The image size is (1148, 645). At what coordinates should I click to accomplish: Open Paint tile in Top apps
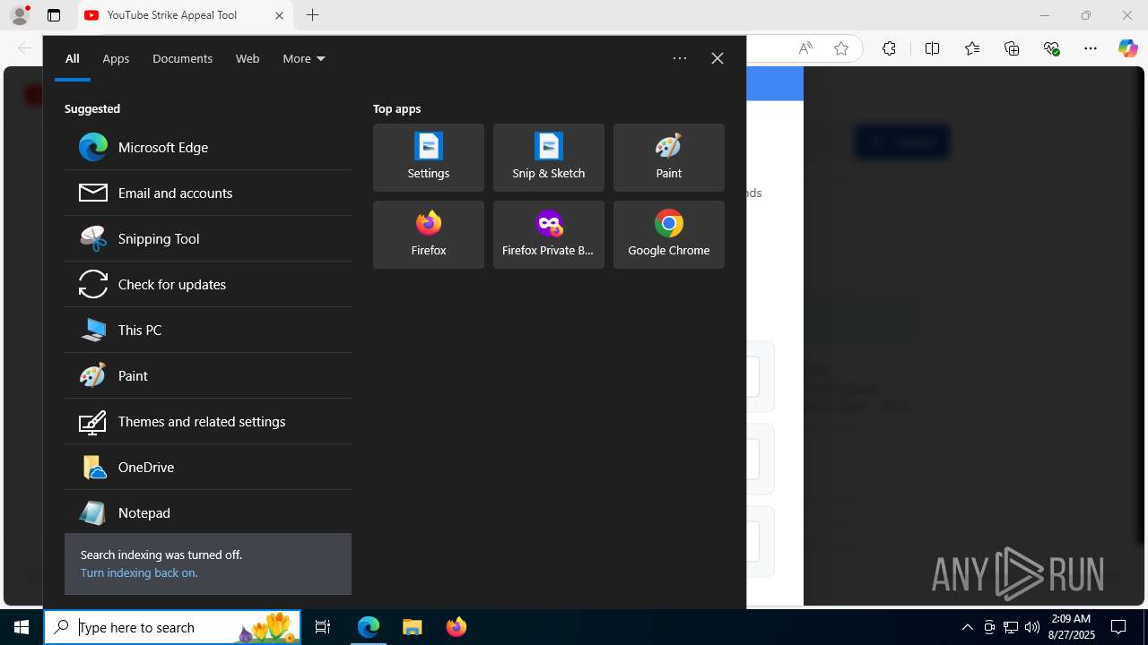(669, 158)
